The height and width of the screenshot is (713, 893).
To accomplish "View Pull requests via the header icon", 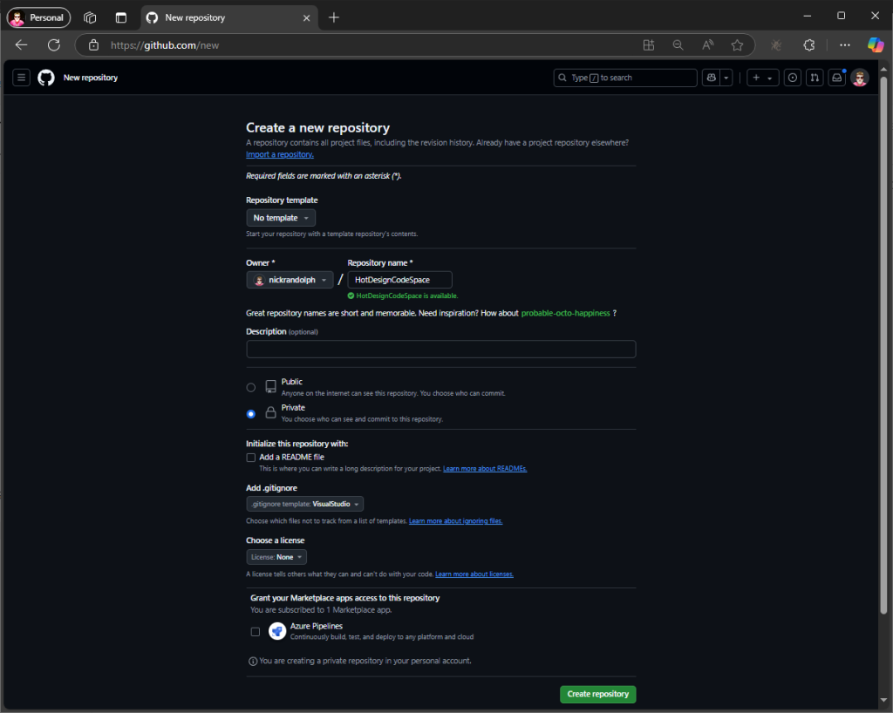I will (814, 78).
